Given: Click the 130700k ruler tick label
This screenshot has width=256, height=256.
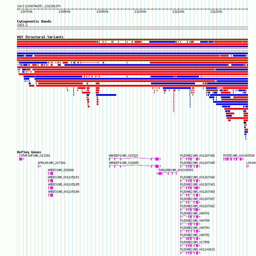Looking at the screenshot, I should (26, 12).
